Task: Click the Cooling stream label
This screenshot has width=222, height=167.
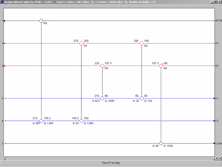Action: (218, 143)
